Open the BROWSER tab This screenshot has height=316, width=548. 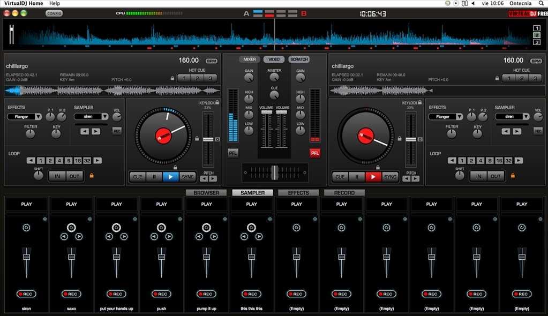pos(206,193)
